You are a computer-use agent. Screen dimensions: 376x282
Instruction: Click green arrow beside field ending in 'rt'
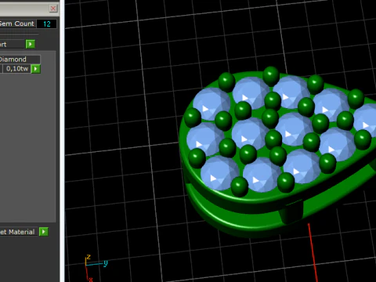pyautogui.click(x=31, y=44)
